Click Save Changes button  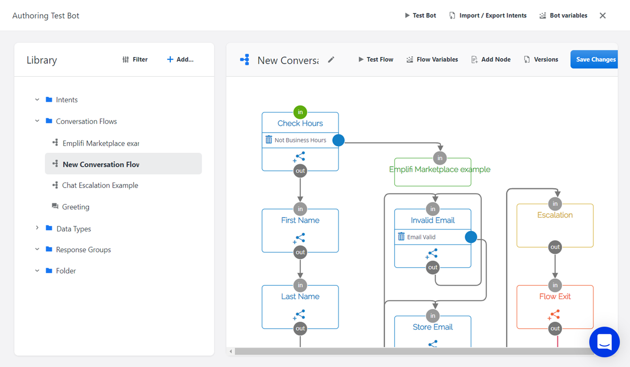[595, 59]
